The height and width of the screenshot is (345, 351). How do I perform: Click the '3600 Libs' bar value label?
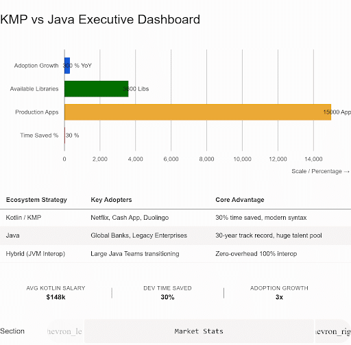click(x=136, y=89)
